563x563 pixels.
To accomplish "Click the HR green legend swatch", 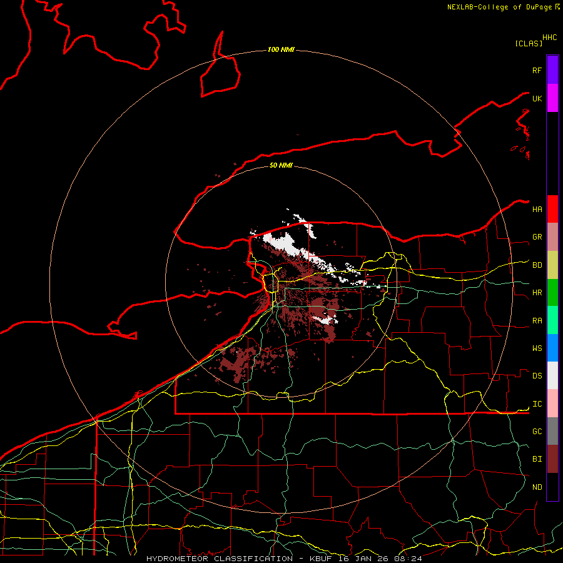I will [552, 293].
